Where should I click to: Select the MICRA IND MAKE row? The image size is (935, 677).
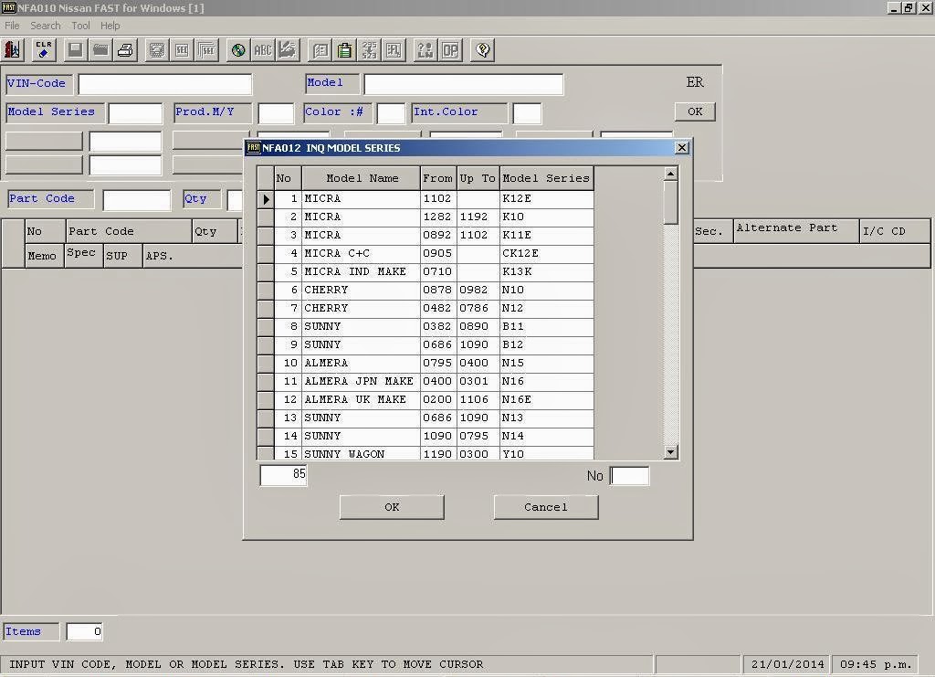pyautogui.click(x=434, y=271)
